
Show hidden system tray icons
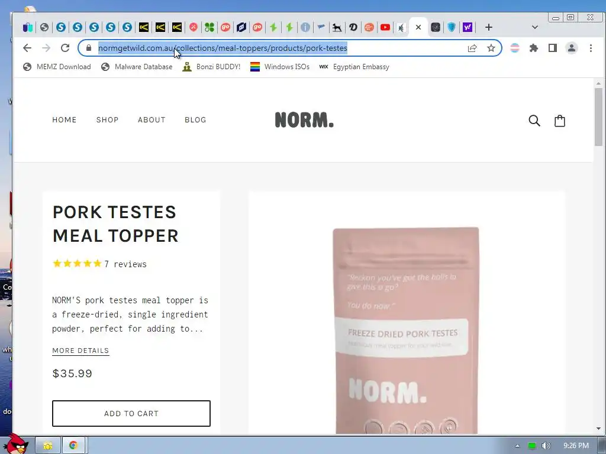pyautogui.click(x=517, y=446)
